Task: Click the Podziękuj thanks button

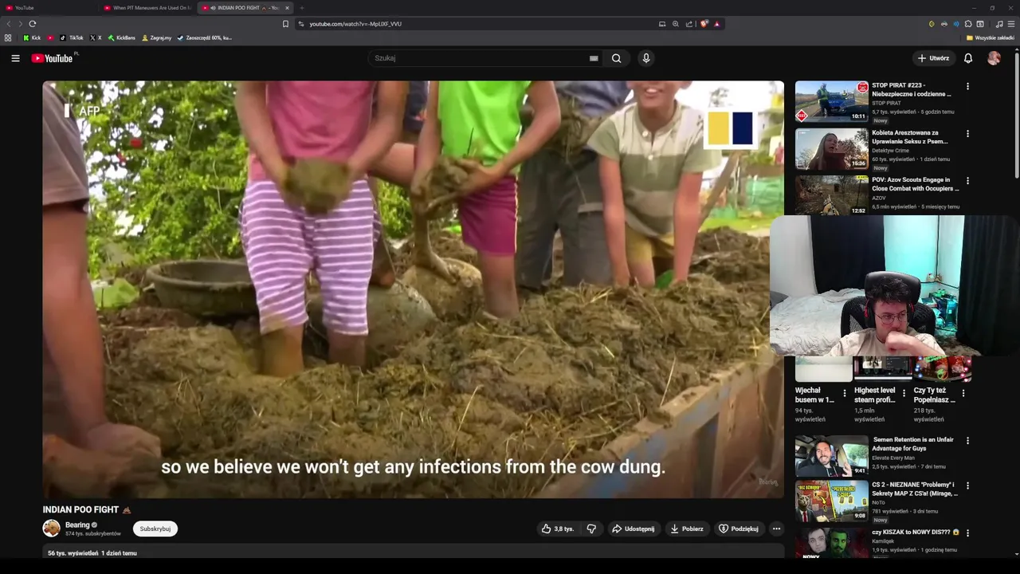Action: (739, 529)
